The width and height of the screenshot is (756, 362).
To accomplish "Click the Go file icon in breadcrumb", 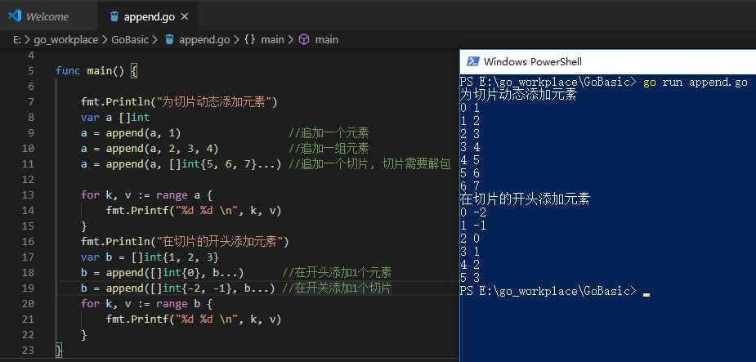I will click(x=169, y=39).
